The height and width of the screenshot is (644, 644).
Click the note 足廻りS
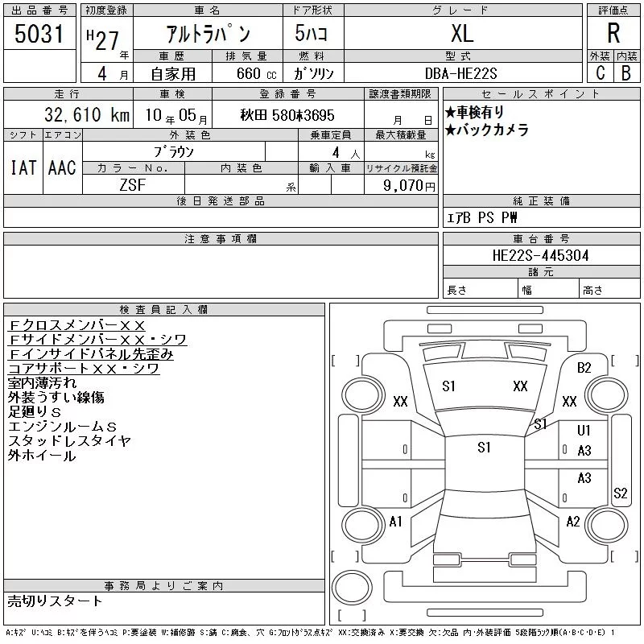pos(35,411)
